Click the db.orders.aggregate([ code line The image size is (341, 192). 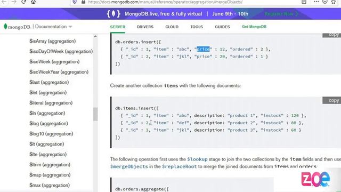(x=142, y=189)
